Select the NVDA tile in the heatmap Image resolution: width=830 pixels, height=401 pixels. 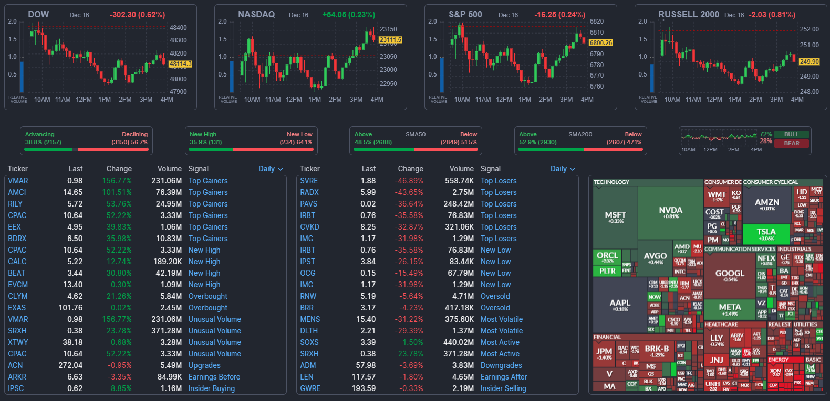(671, 212)
